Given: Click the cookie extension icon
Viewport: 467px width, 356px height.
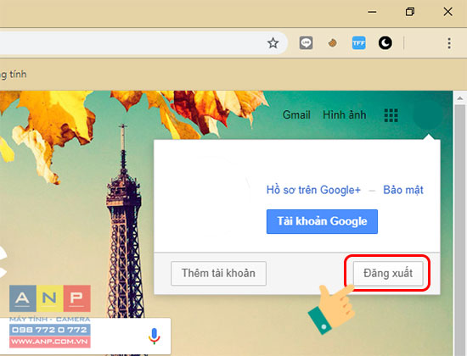Looking at the screenshot, I should (x=332, y=43).
